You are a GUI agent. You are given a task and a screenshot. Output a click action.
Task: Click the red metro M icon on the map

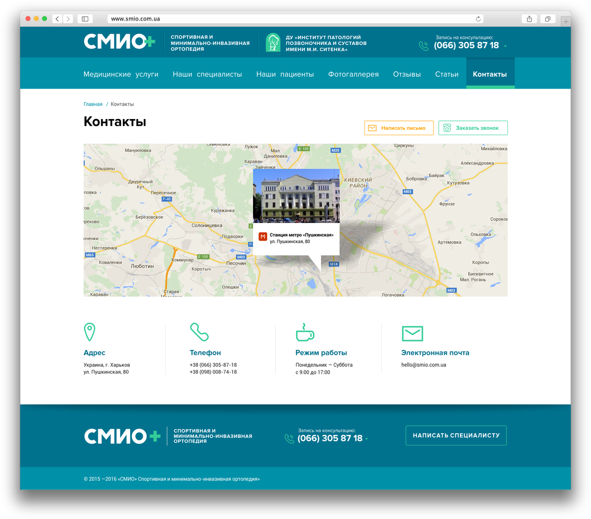click(263, 237)
